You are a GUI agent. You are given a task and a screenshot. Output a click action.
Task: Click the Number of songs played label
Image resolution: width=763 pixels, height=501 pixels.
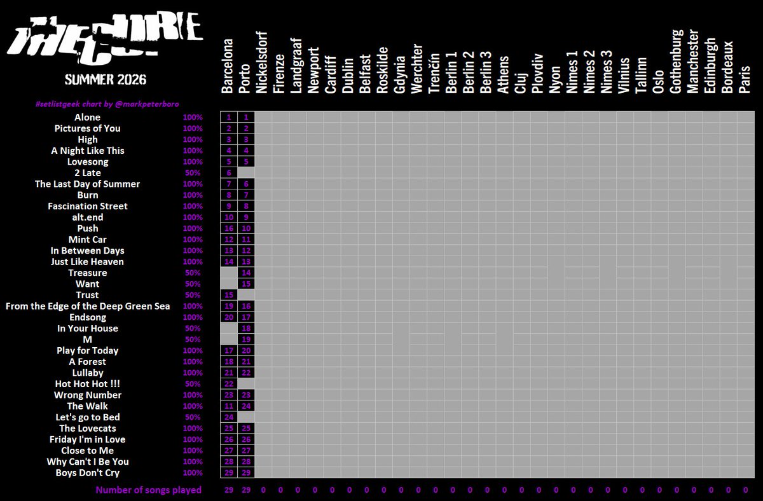pos(149,490)
